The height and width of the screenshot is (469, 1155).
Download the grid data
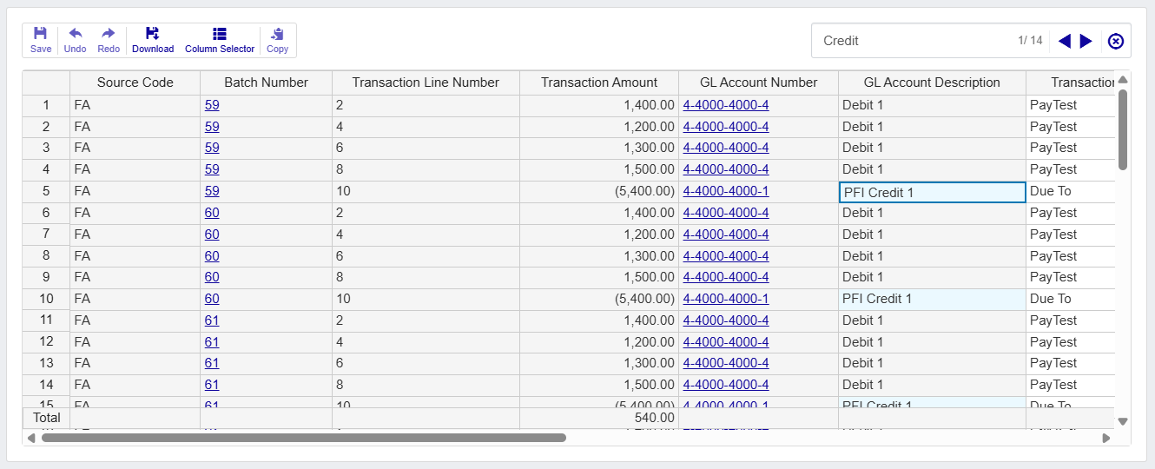[x=153, y=40]
